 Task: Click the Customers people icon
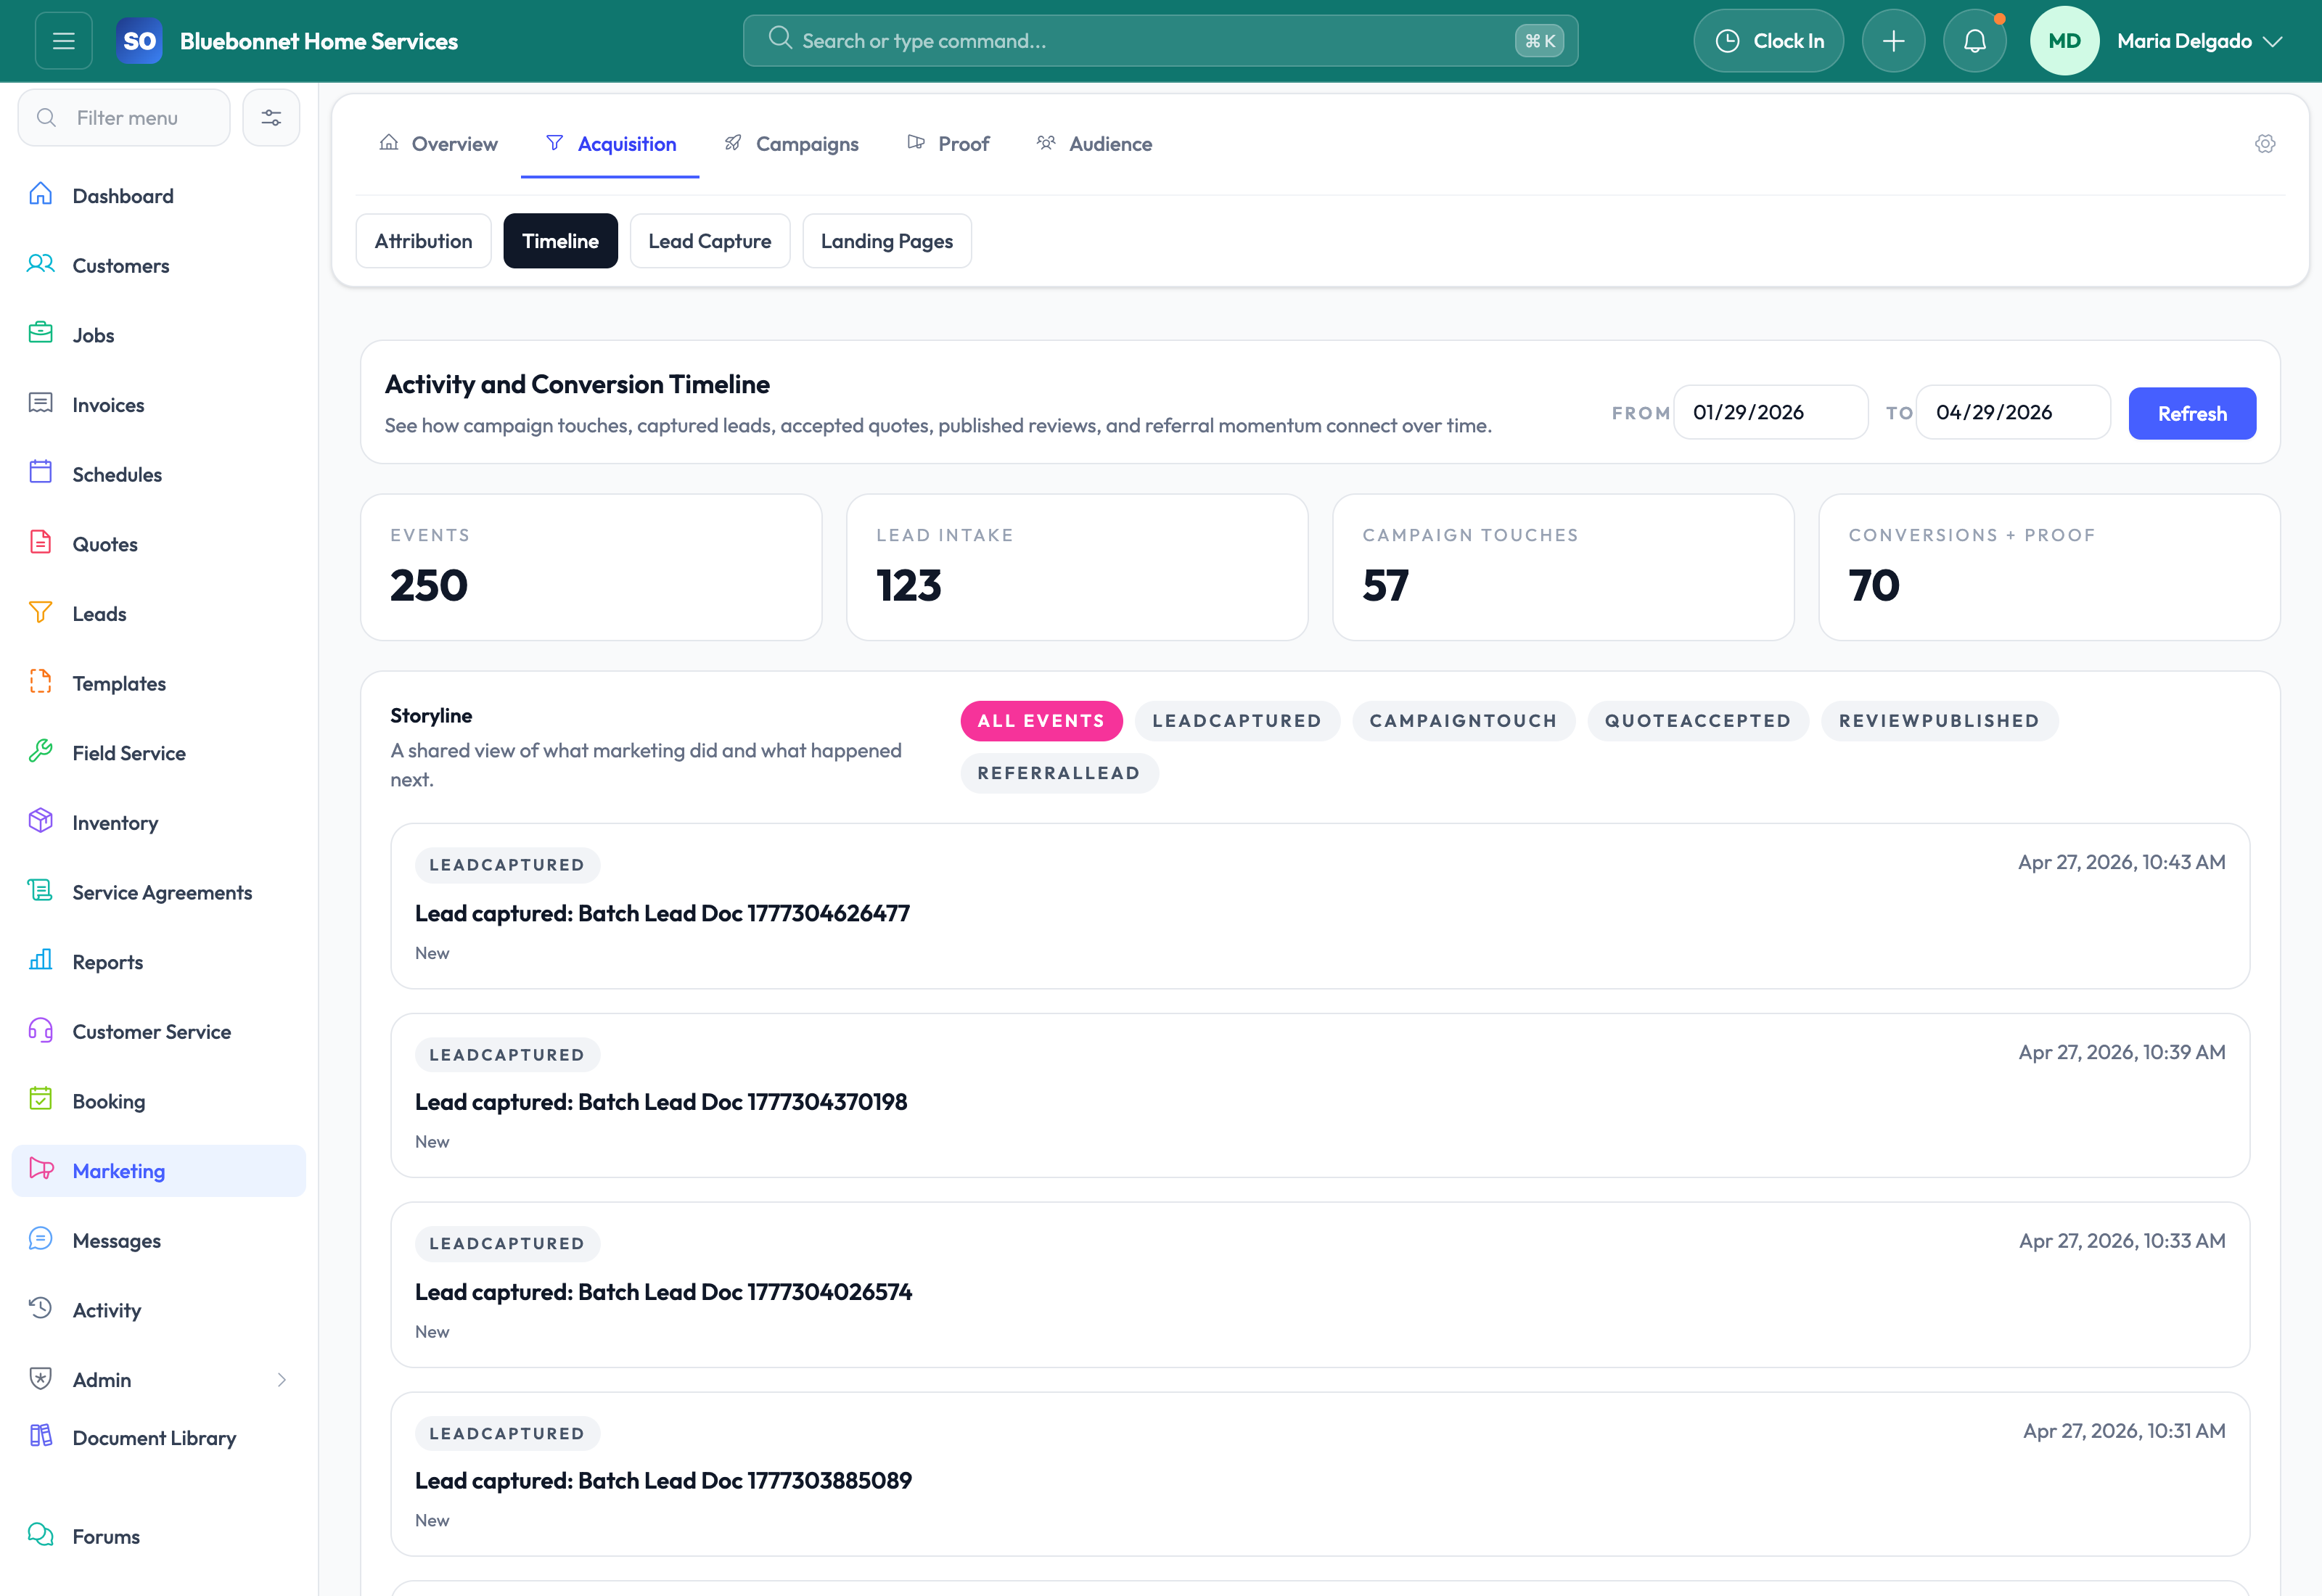pos(41,264)
